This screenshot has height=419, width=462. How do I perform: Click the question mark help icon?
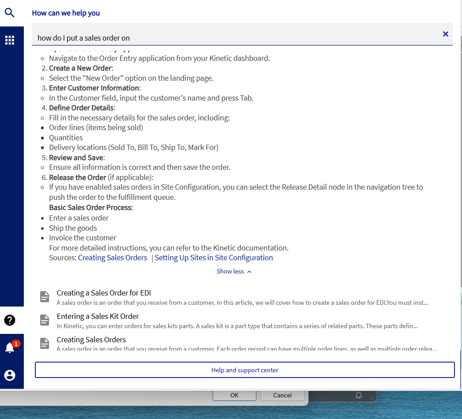pyautogui.click(x=10, y=320)
